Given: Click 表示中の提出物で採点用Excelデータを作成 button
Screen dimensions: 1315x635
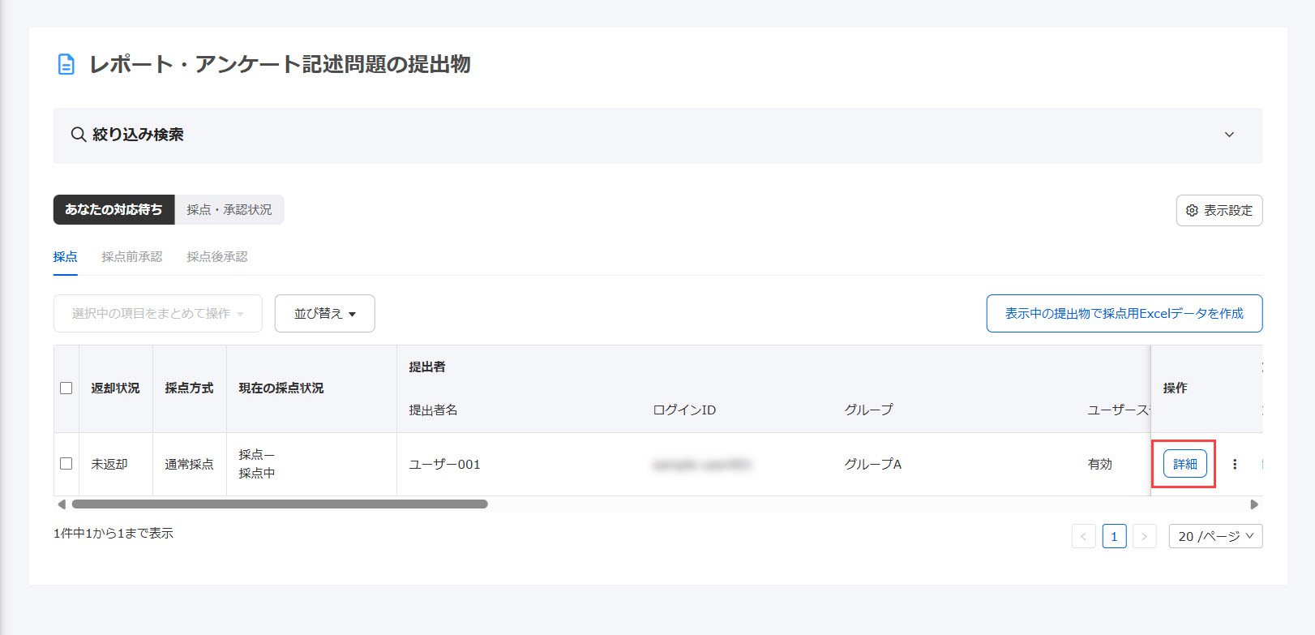Looking at the screenshot, I should pos(1124,314).
